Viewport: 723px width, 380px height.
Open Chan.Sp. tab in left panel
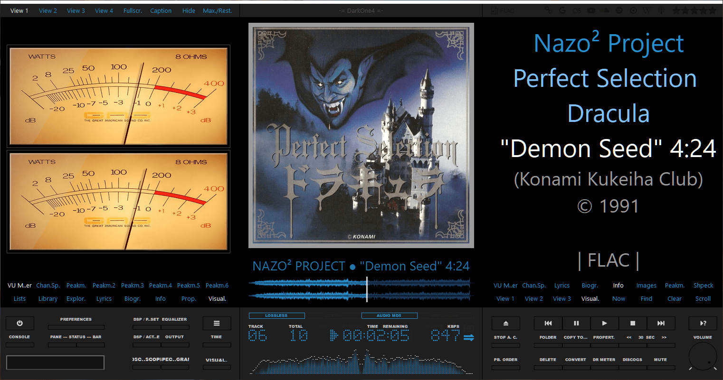[x=48, y=285]
